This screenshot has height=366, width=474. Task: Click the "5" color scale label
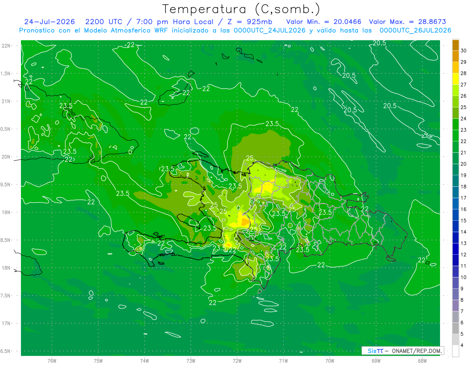462,334
